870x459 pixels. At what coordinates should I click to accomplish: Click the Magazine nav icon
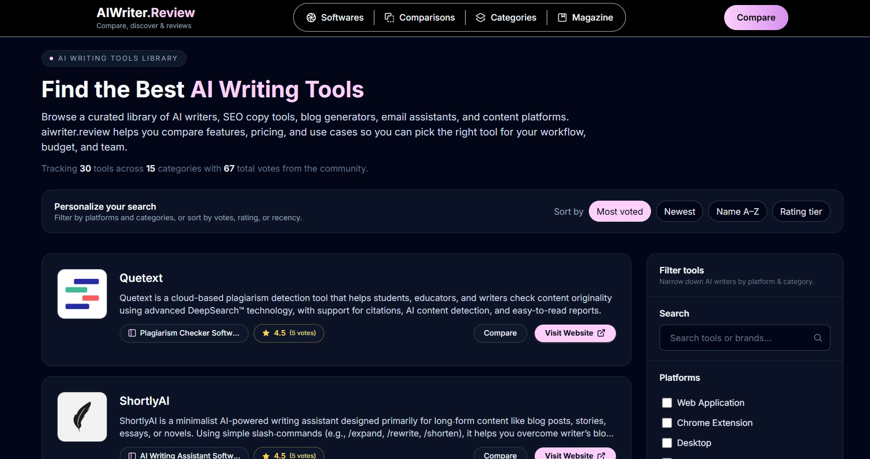coord(562,18)
